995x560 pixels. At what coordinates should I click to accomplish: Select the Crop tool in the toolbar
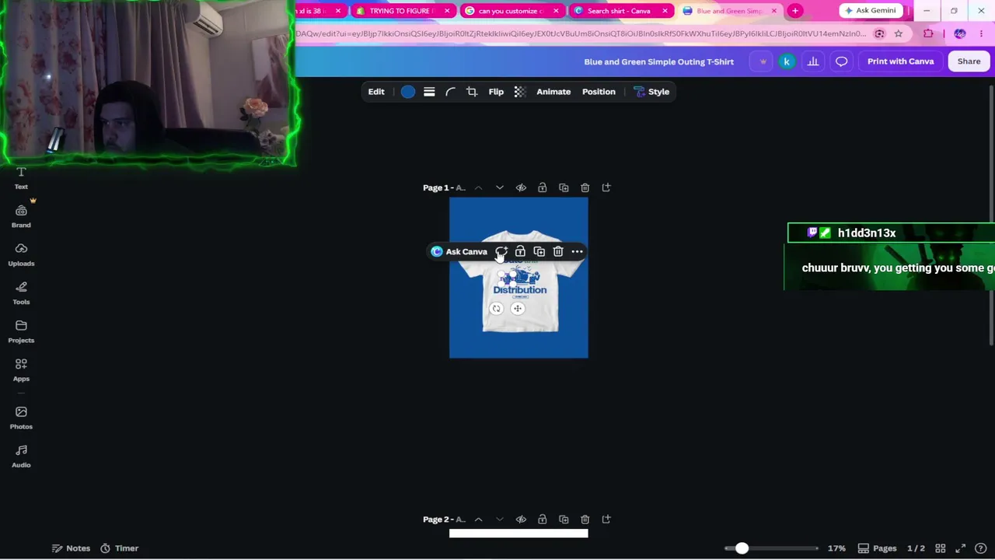click(472, 92)
